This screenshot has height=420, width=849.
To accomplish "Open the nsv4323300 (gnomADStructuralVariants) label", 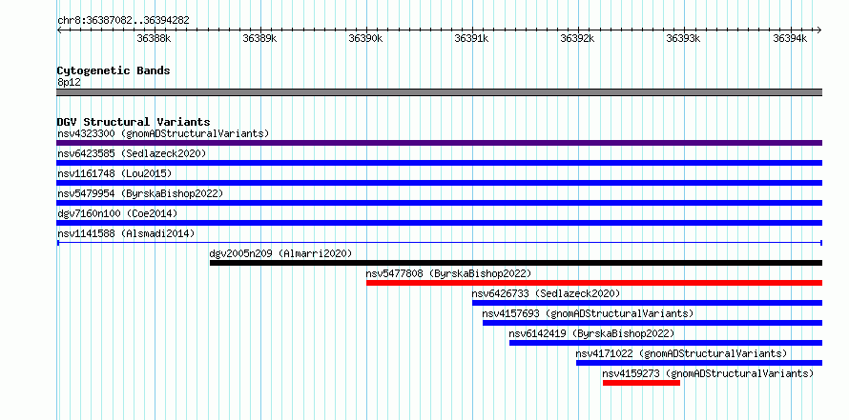I will pos(163,133).
